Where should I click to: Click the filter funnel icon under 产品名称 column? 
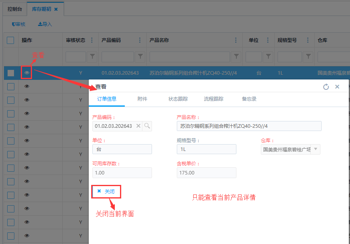click(236, 57)
